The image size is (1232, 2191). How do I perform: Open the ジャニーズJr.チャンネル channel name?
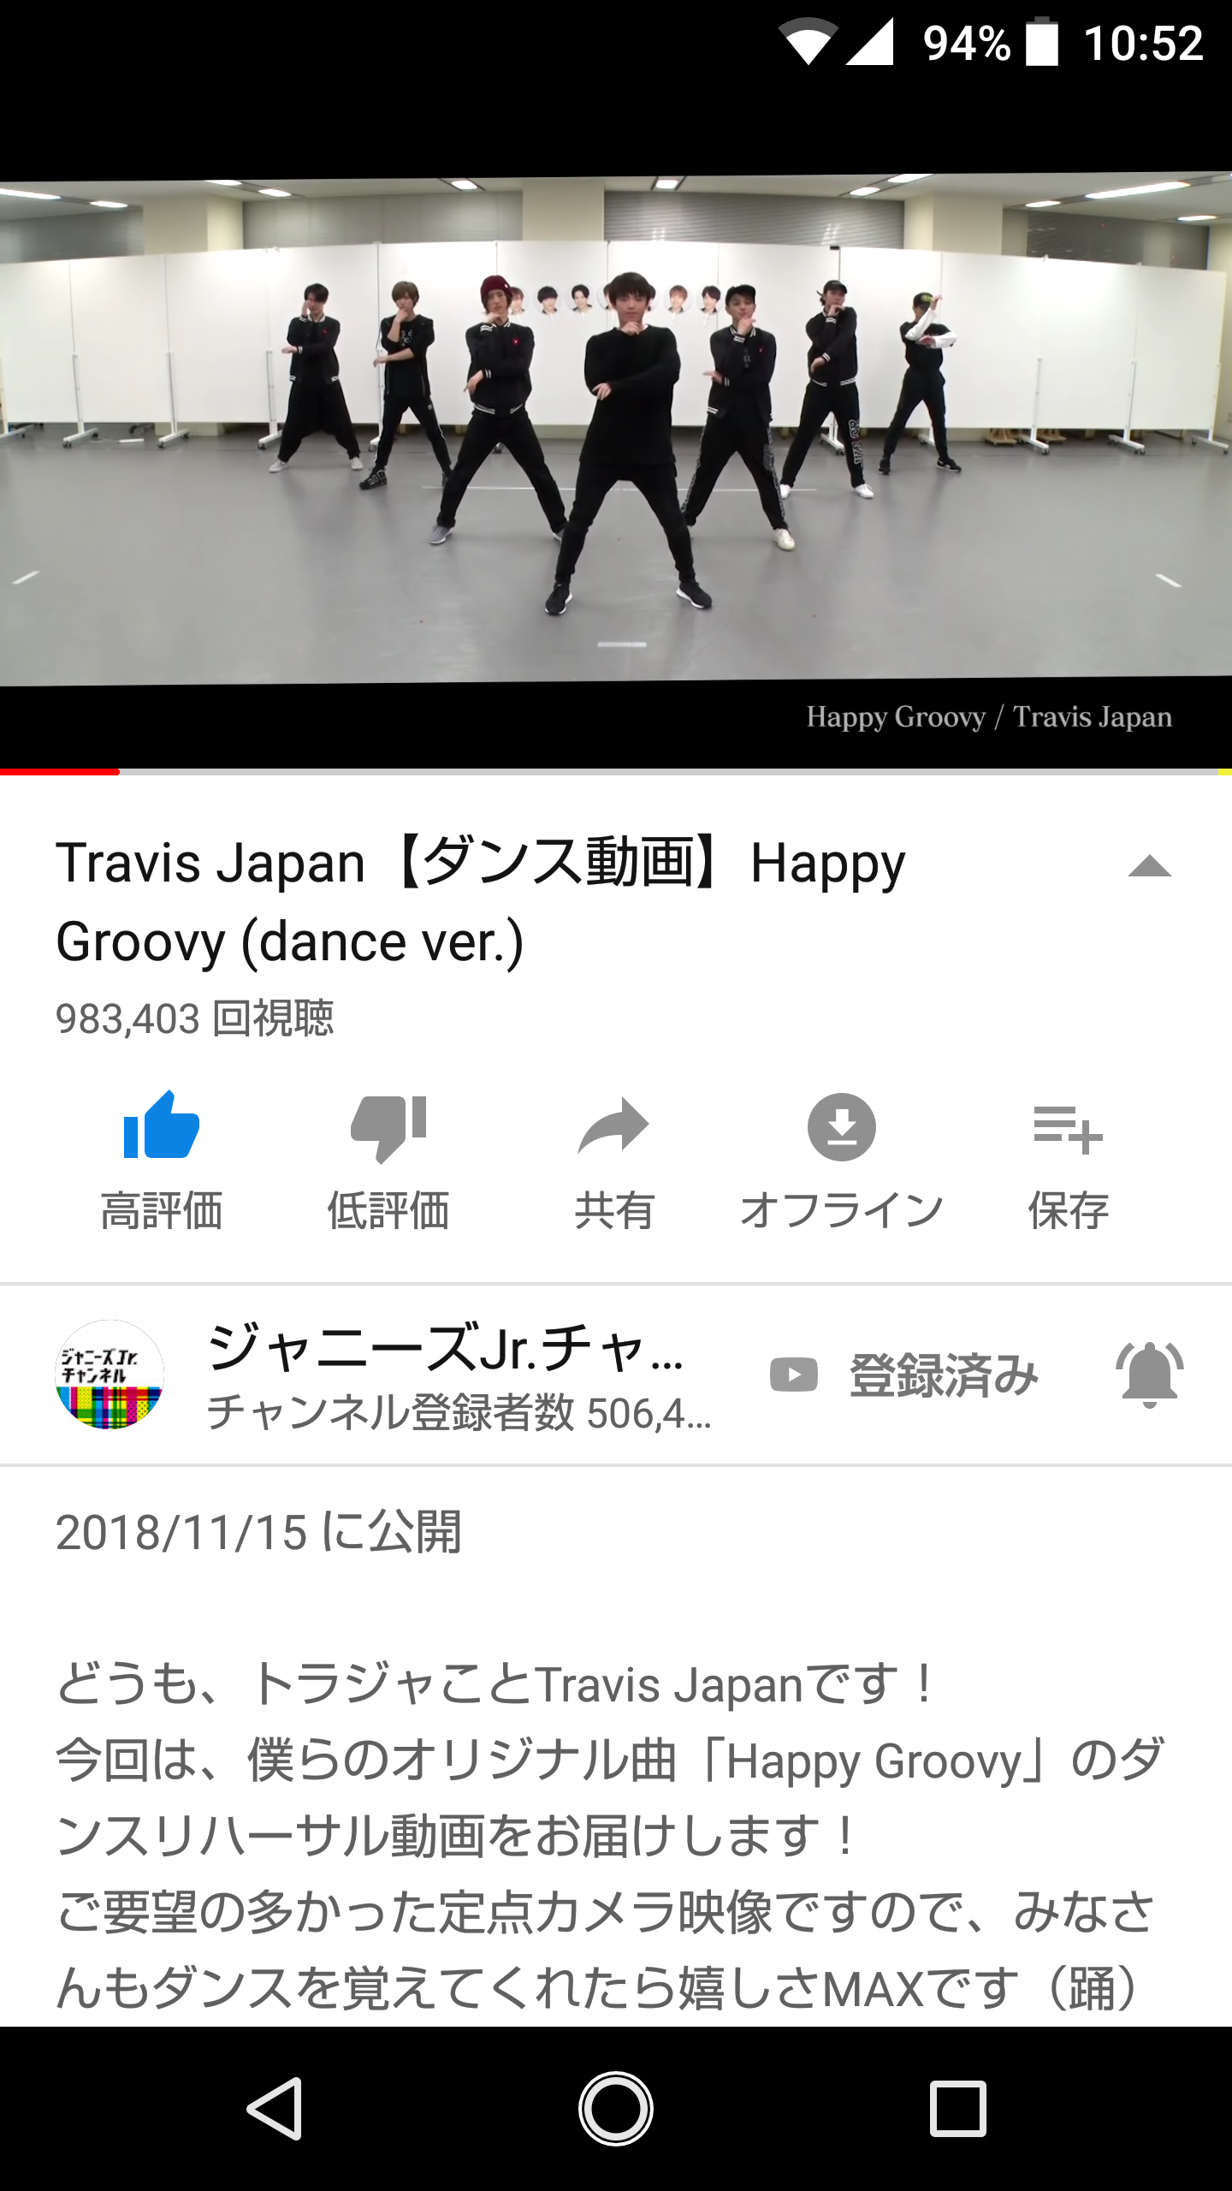[x=445, y=1348]
